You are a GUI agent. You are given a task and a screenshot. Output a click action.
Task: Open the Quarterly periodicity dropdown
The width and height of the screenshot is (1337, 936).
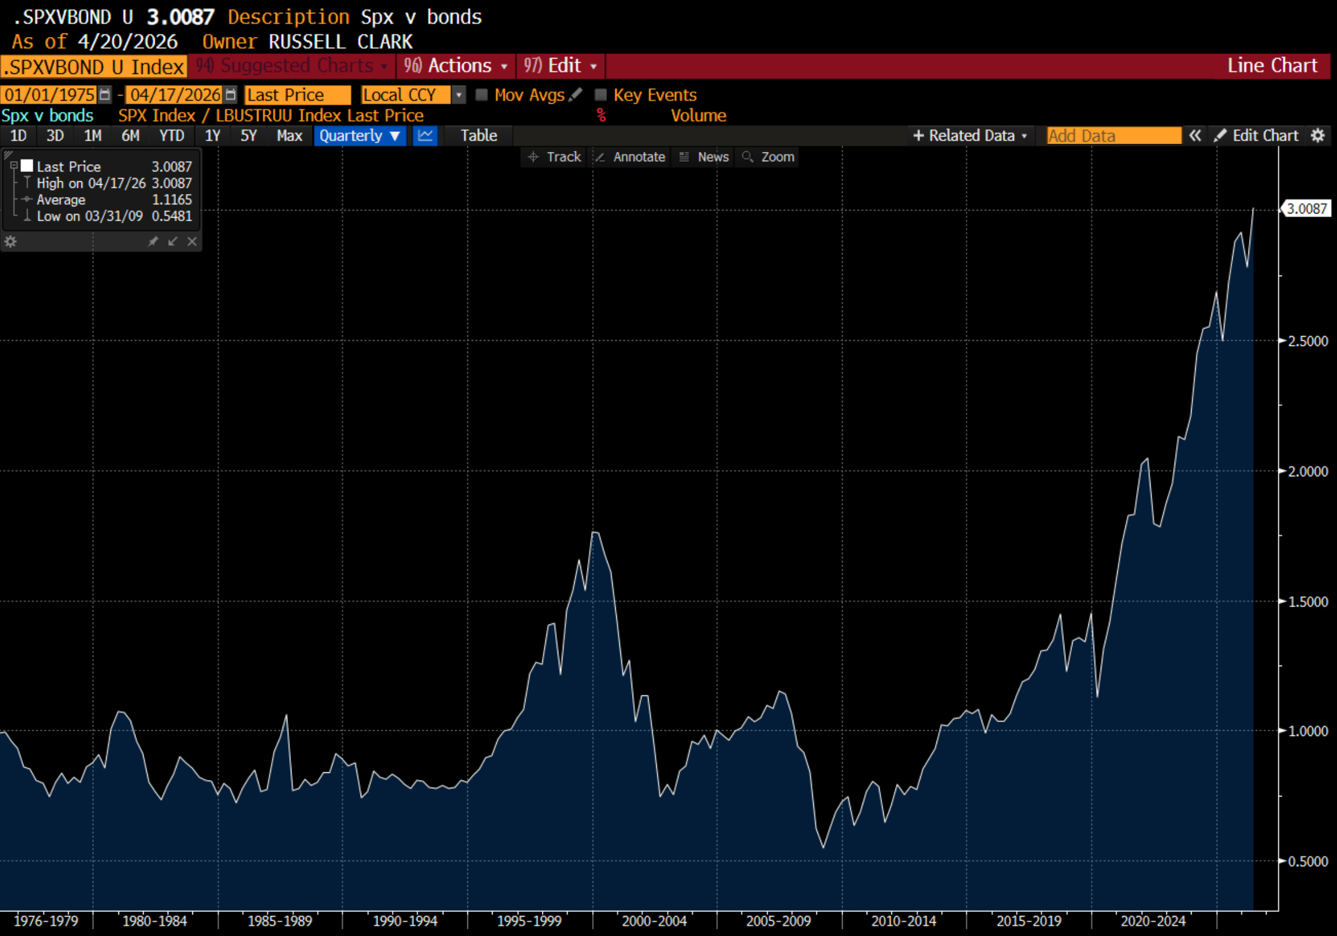pyautogui.click(x=359, y=135)
